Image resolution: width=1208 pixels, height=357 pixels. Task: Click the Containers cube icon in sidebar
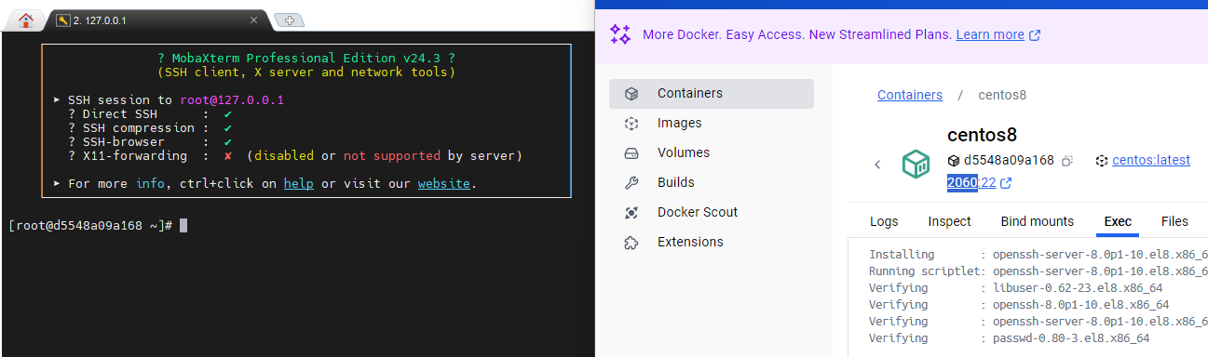(631, 93)
